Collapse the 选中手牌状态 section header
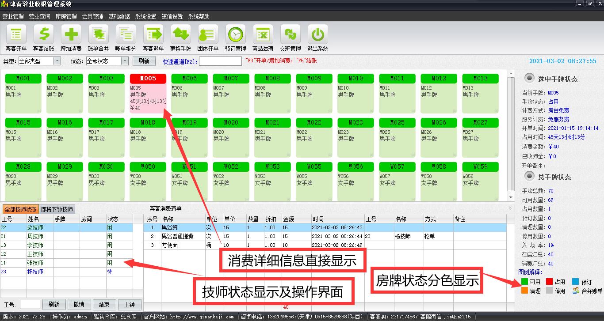Image resolution: width=604 pixels, height=321 pixels. 529,79
